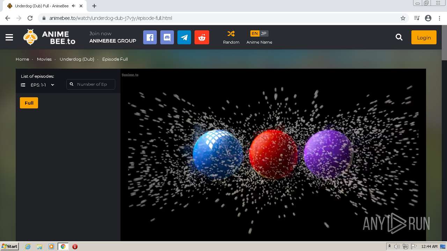The width and height of the screenshot is (447, 251).
Task: Open the hamburger menu on AnimeBee
Action: (x=9, y=37)
